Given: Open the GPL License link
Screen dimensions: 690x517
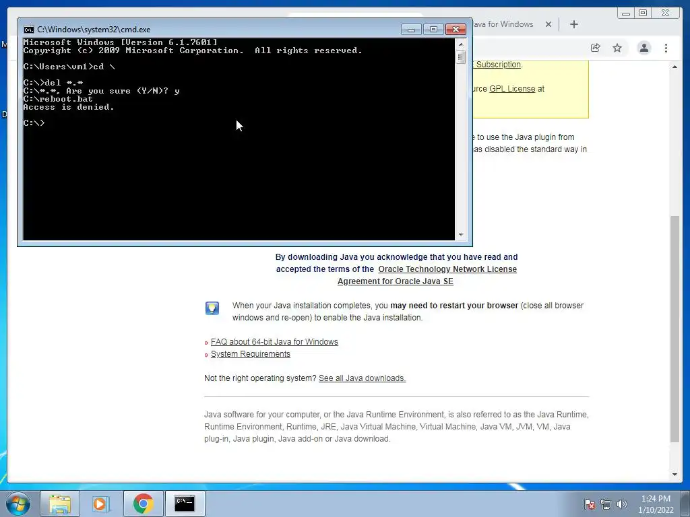Looking at the screenshot, I should 512,88.
